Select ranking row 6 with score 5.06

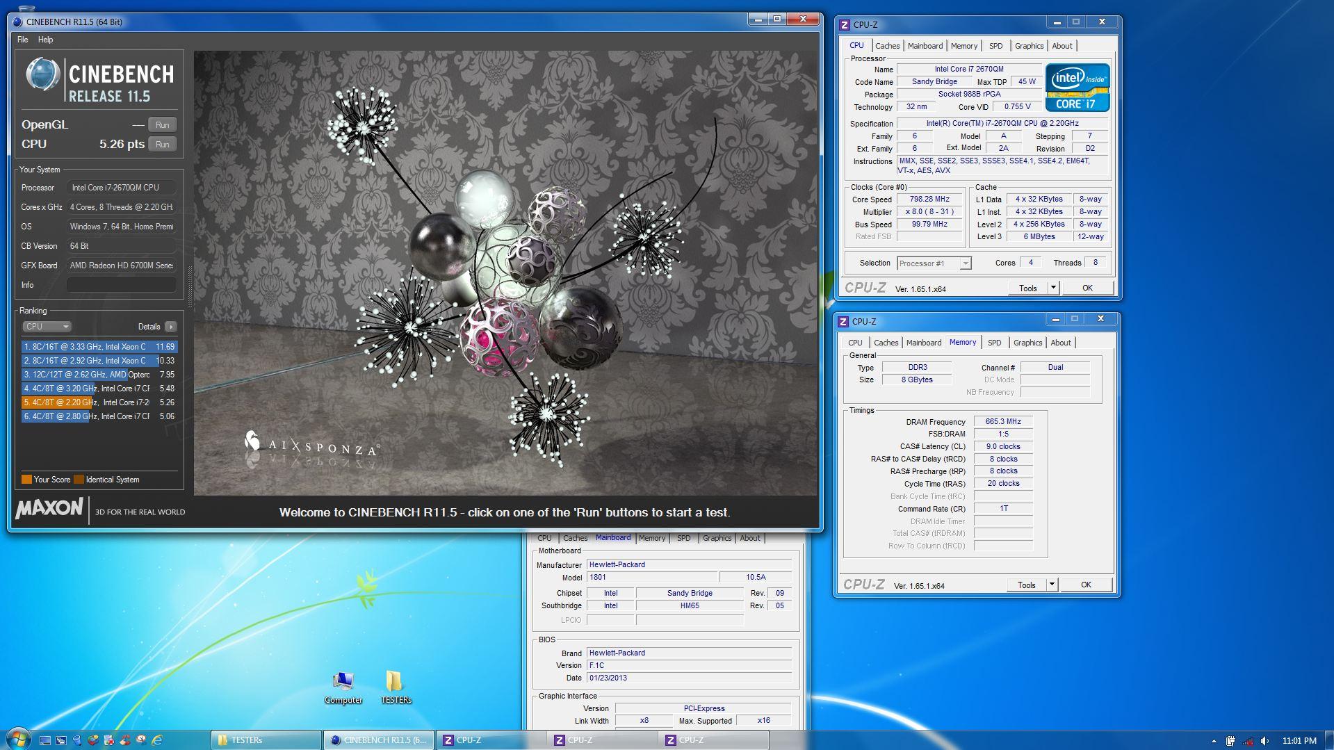pos(99,416)
